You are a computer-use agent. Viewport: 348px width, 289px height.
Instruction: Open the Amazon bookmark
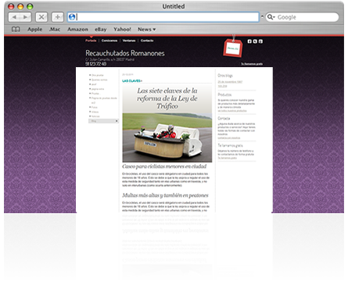pos(77,29)
